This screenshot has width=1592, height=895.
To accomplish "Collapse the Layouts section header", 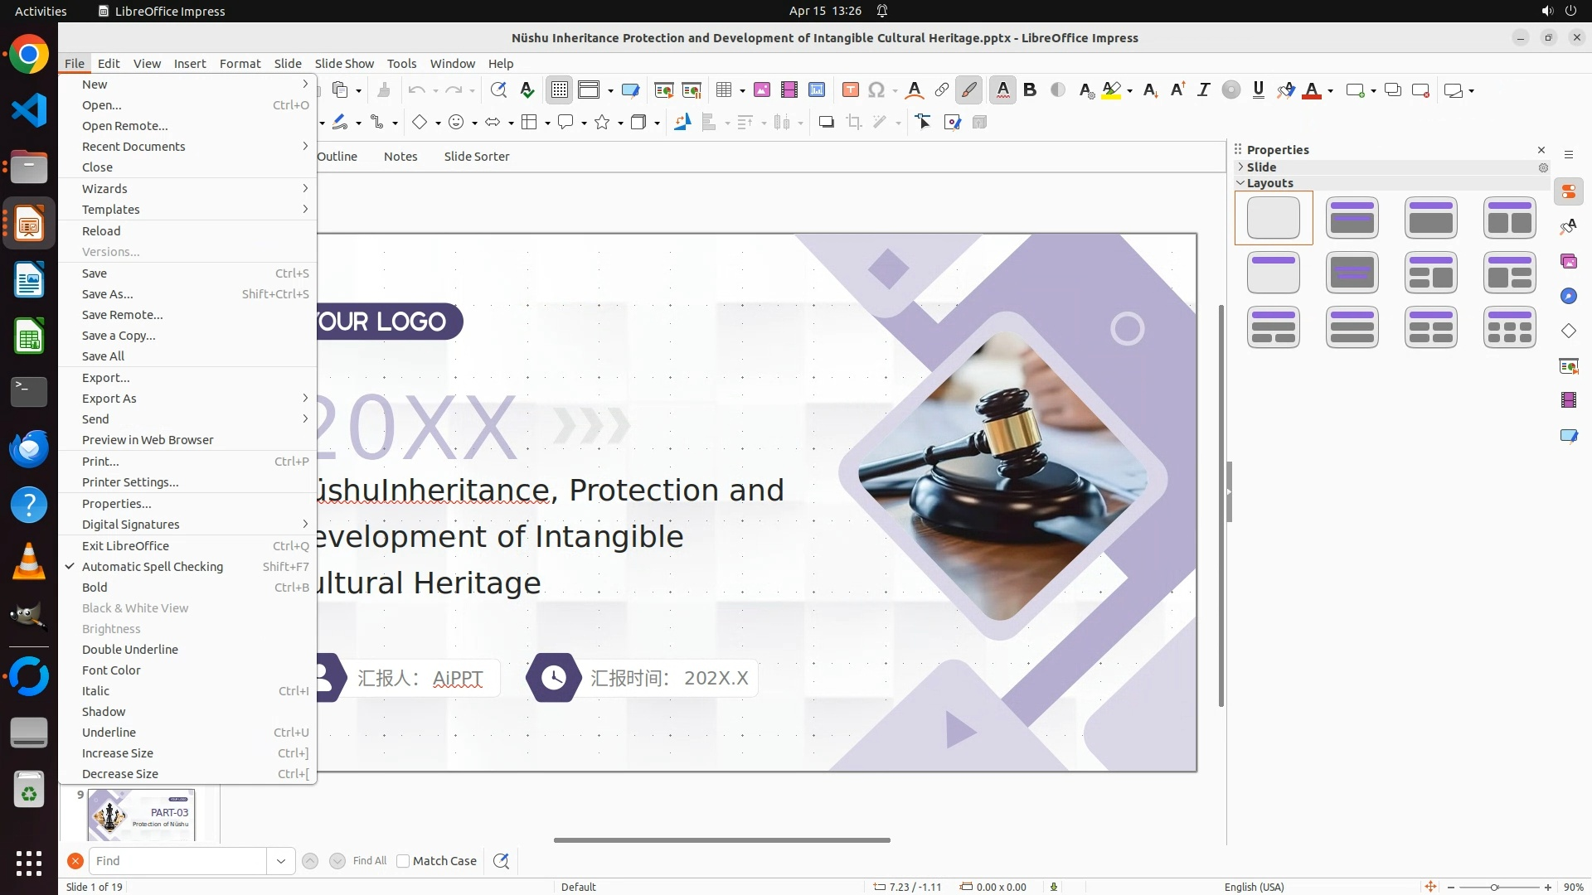I will click(x=1269, y=183).
